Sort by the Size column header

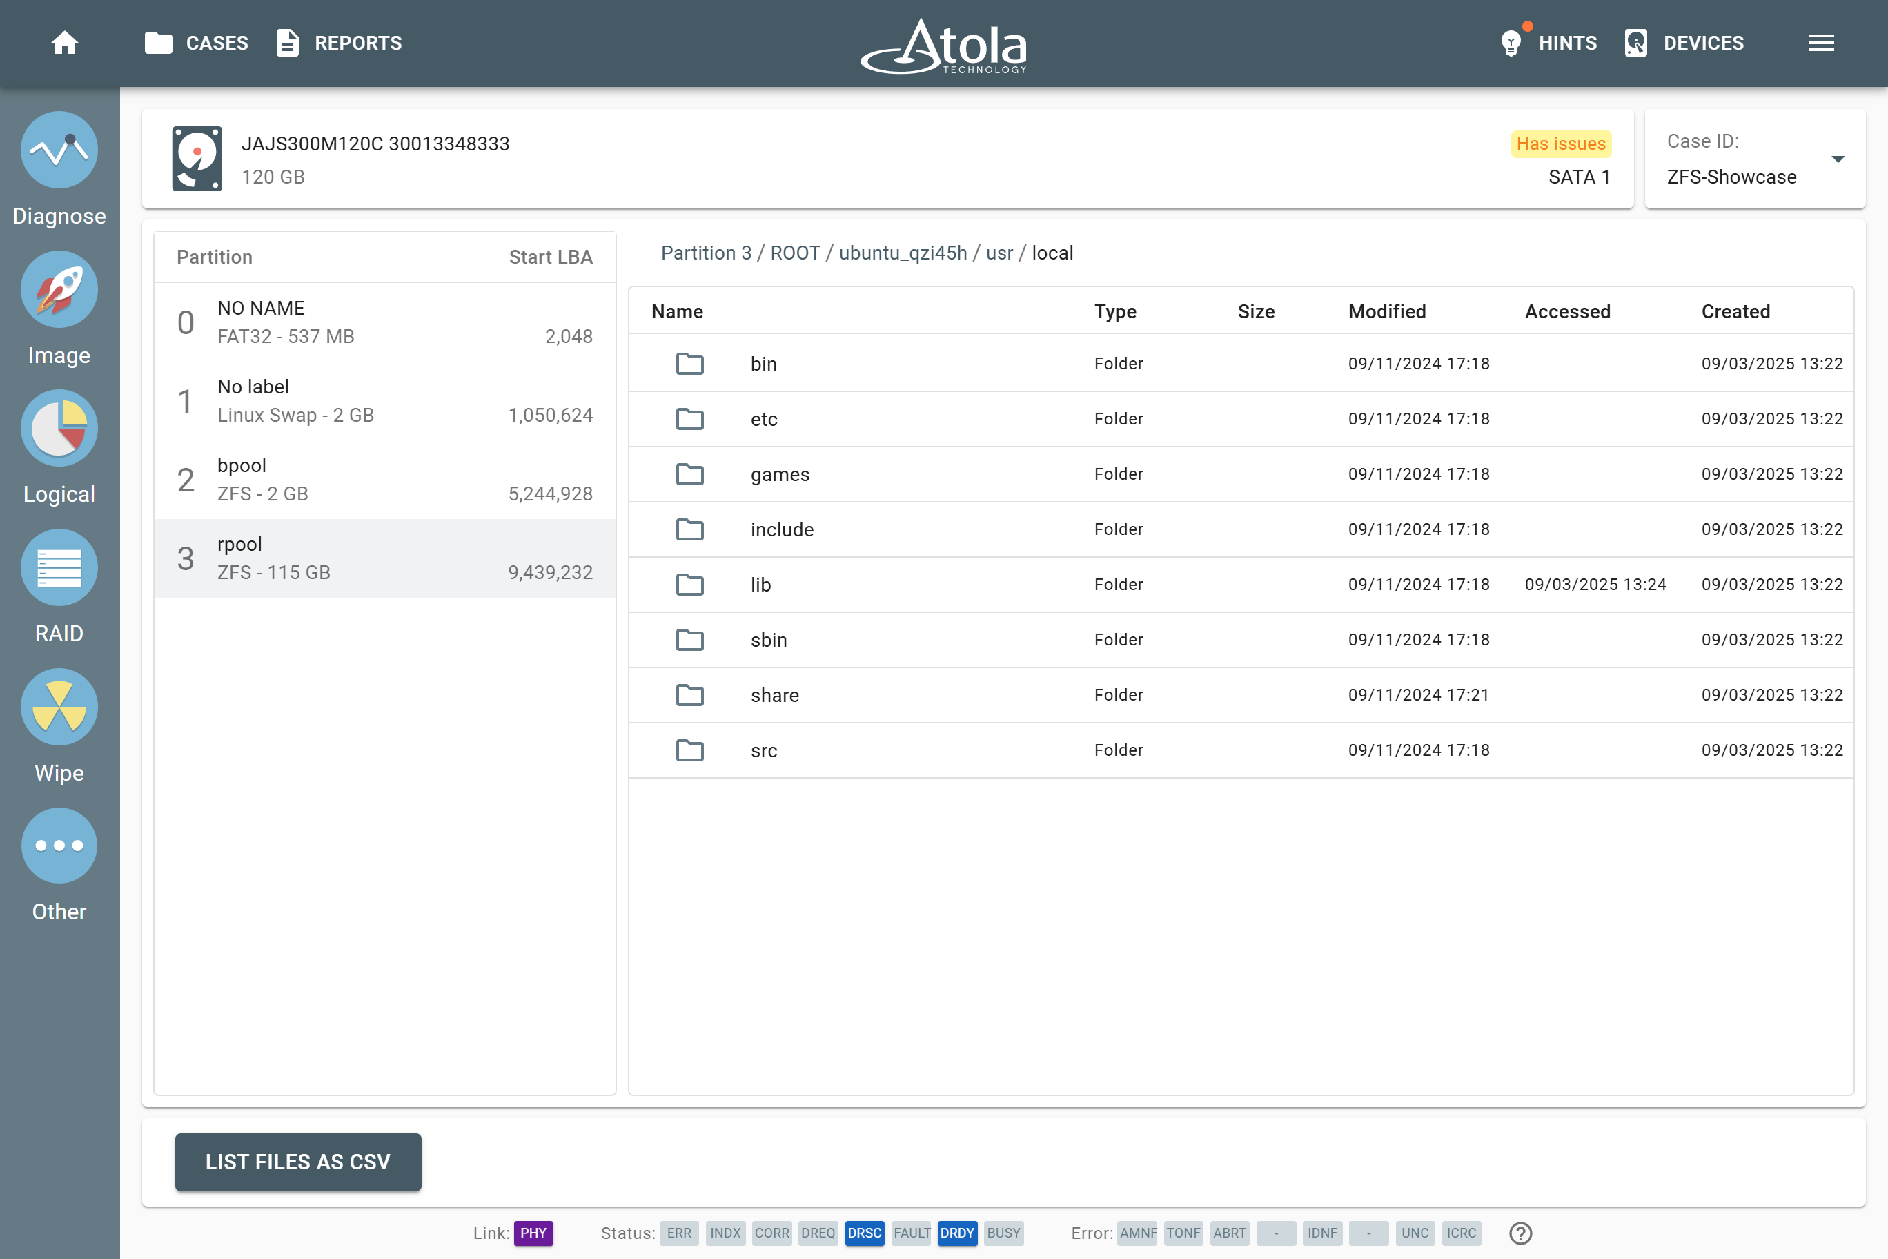1255,311
